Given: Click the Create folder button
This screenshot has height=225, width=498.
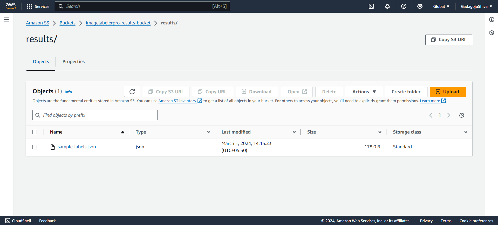Looking at the screenshot, I should 406,92.
